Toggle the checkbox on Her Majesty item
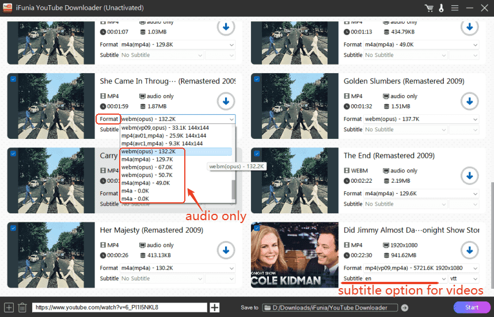The image size is (494, 317). coord(13,228)
